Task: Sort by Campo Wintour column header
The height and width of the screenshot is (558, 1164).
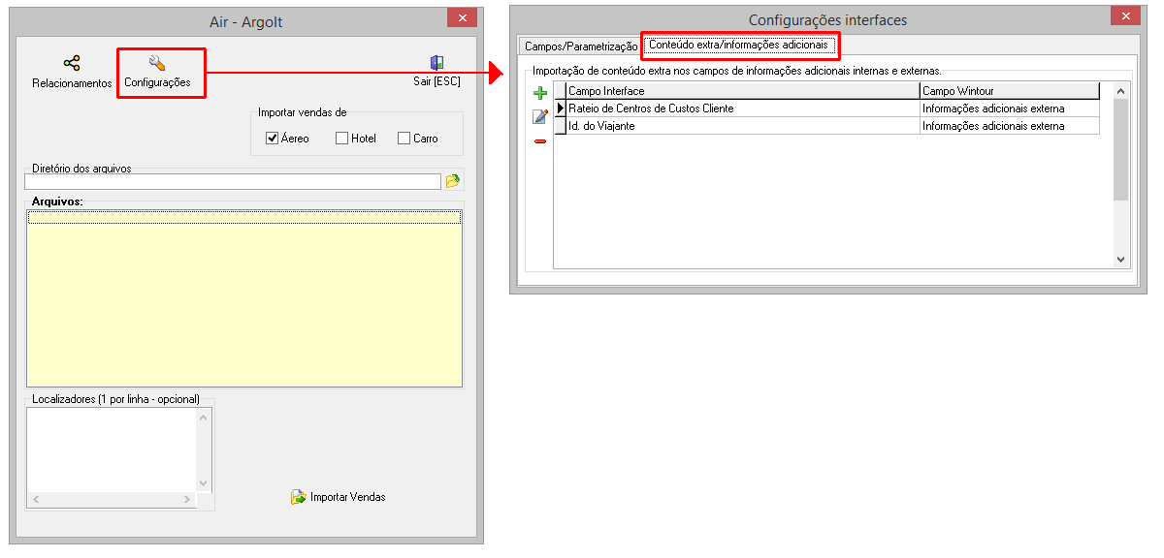Action: pos(1010,91)
